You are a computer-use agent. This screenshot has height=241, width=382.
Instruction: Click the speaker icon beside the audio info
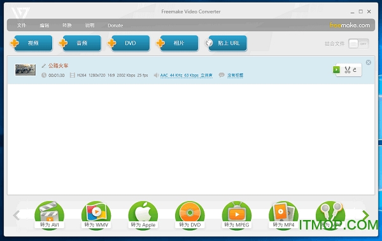[156, 75]
